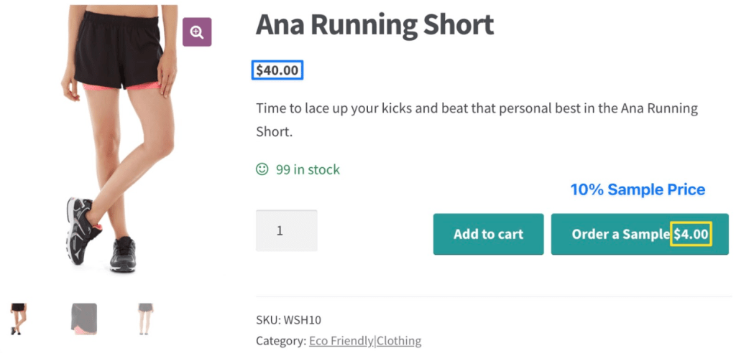The height and width of the screenshot is (353, 736).
Task: Click the SKU WSH10 text
Action: pos(289,321)
